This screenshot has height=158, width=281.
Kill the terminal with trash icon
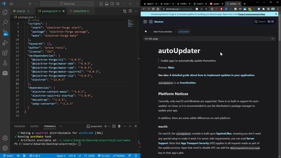[119, 126]
